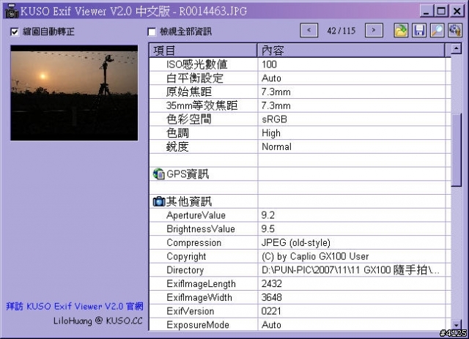Click the 0221 Exif version value
The width and height of the screenshot is (469, 339).
(271, 311)
